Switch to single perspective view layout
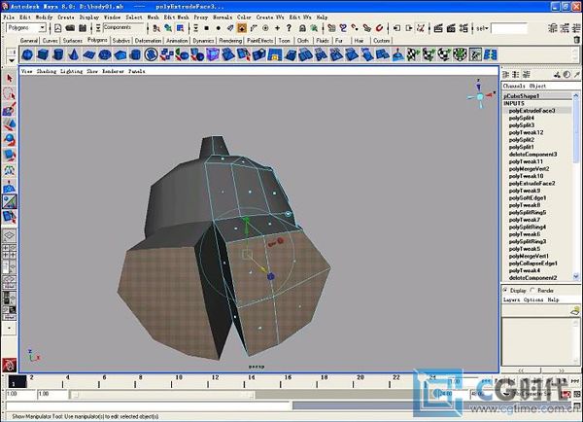The height and width of the screenshot is (422, 583). coord(10,235)
